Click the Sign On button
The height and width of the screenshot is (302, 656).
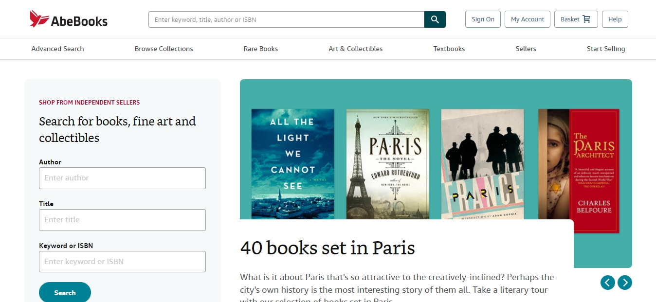pos(483,19)
